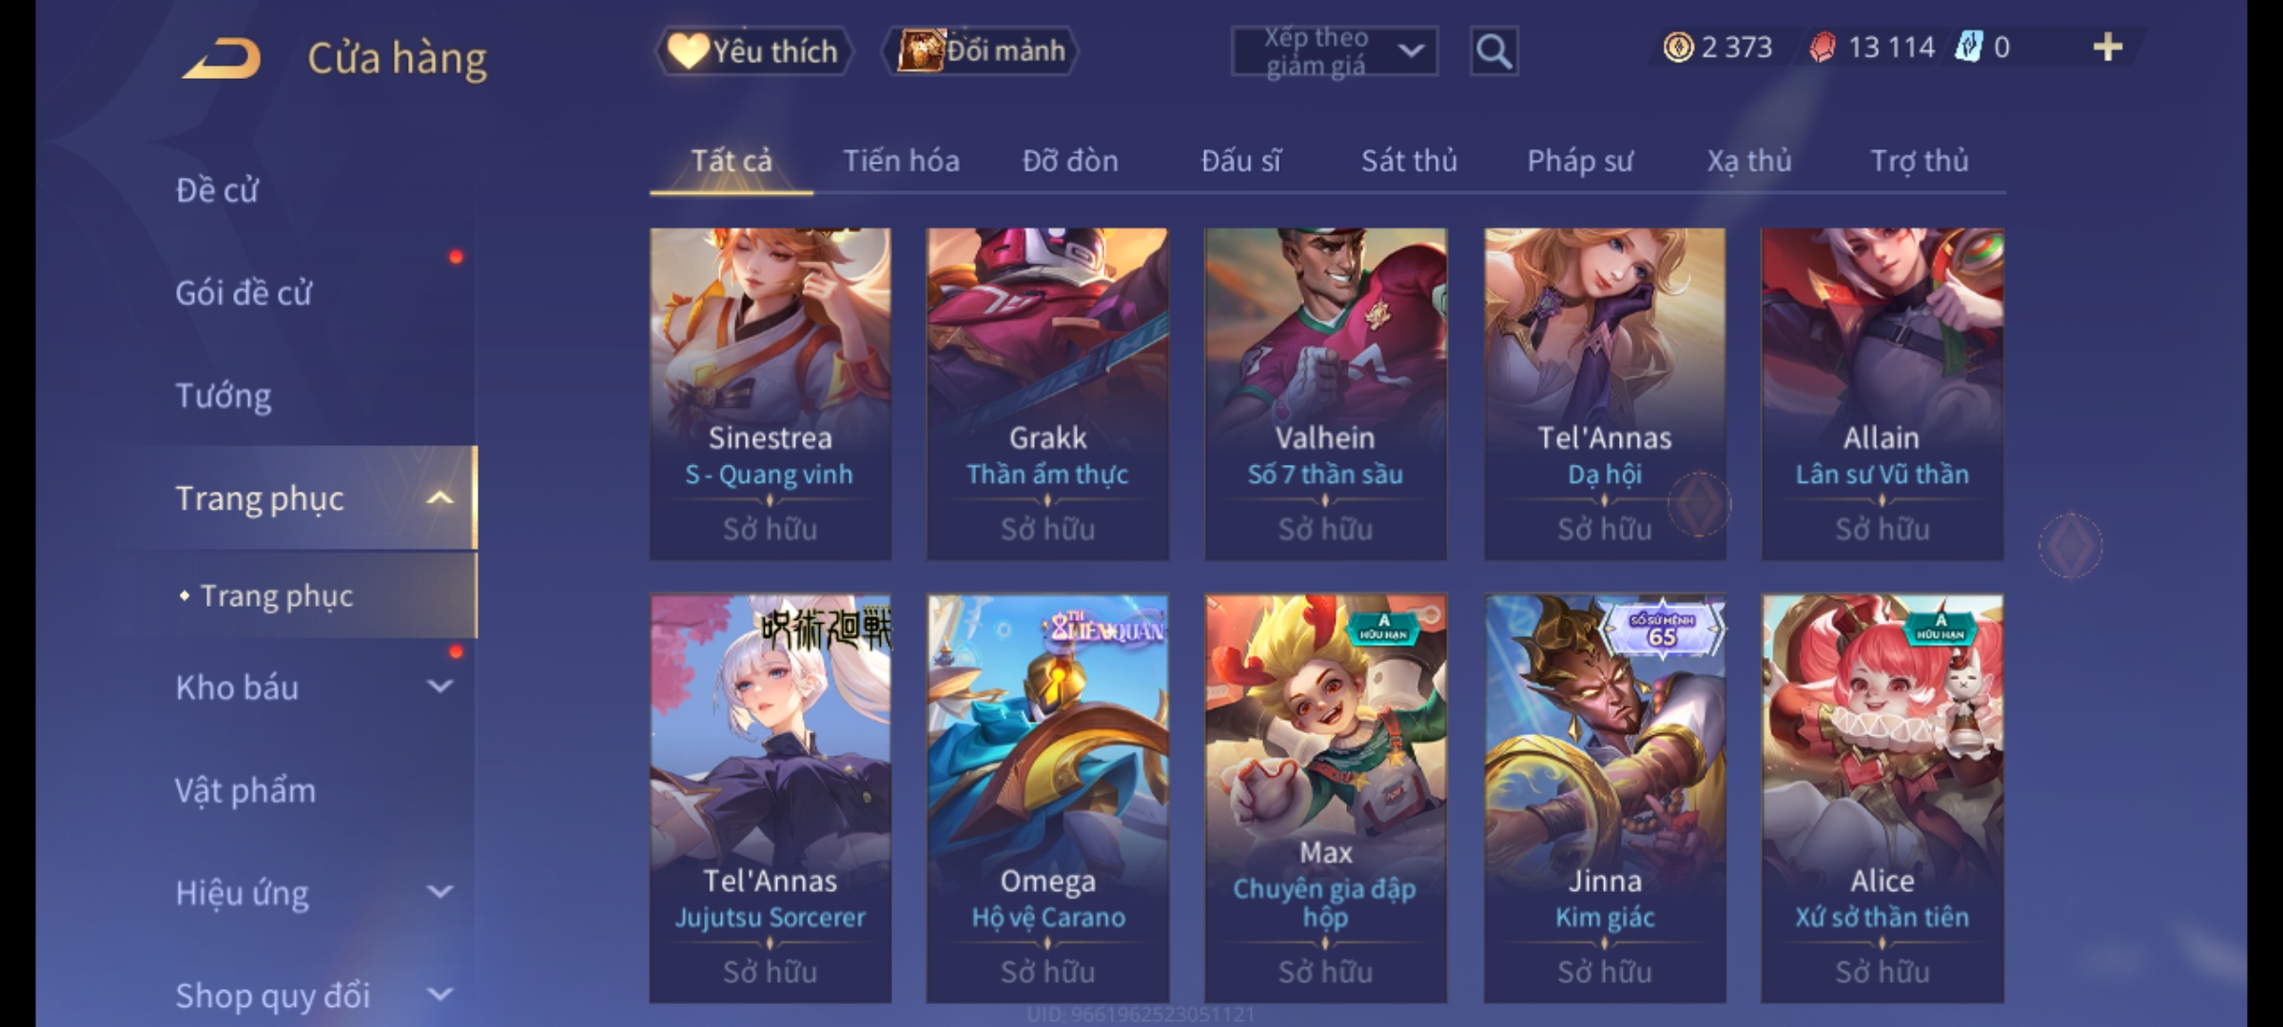
Task: Go to Gói đề cử in sidebar
Action: 244,293
